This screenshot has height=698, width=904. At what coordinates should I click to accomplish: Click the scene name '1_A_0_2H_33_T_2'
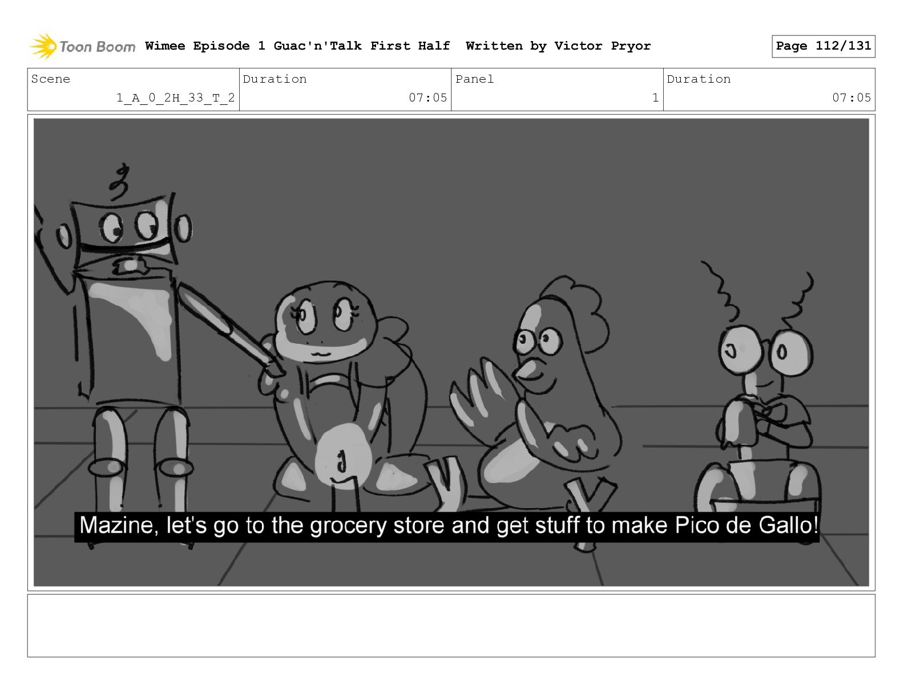point(176,98)
